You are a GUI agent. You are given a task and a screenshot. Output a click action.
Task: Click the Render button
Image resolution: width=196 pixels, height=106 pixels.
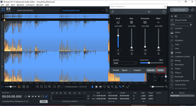tap(160, 70)
